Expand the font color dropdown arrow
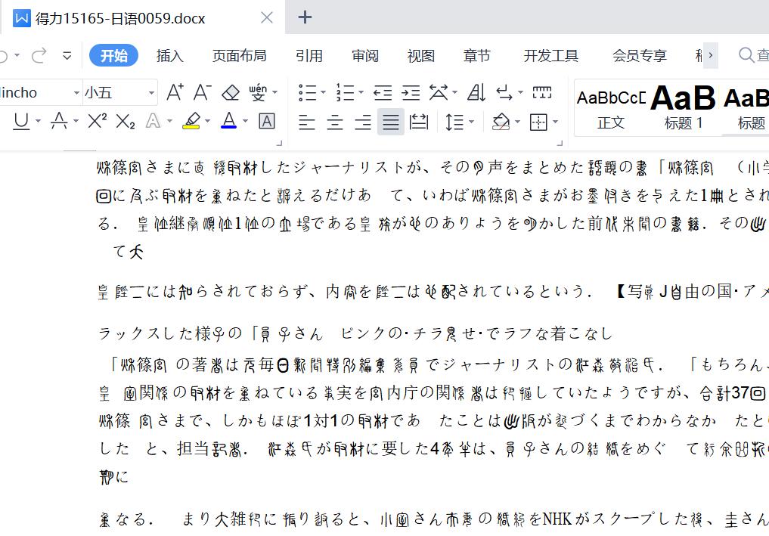Screen dimensions: 769x536 243,121
